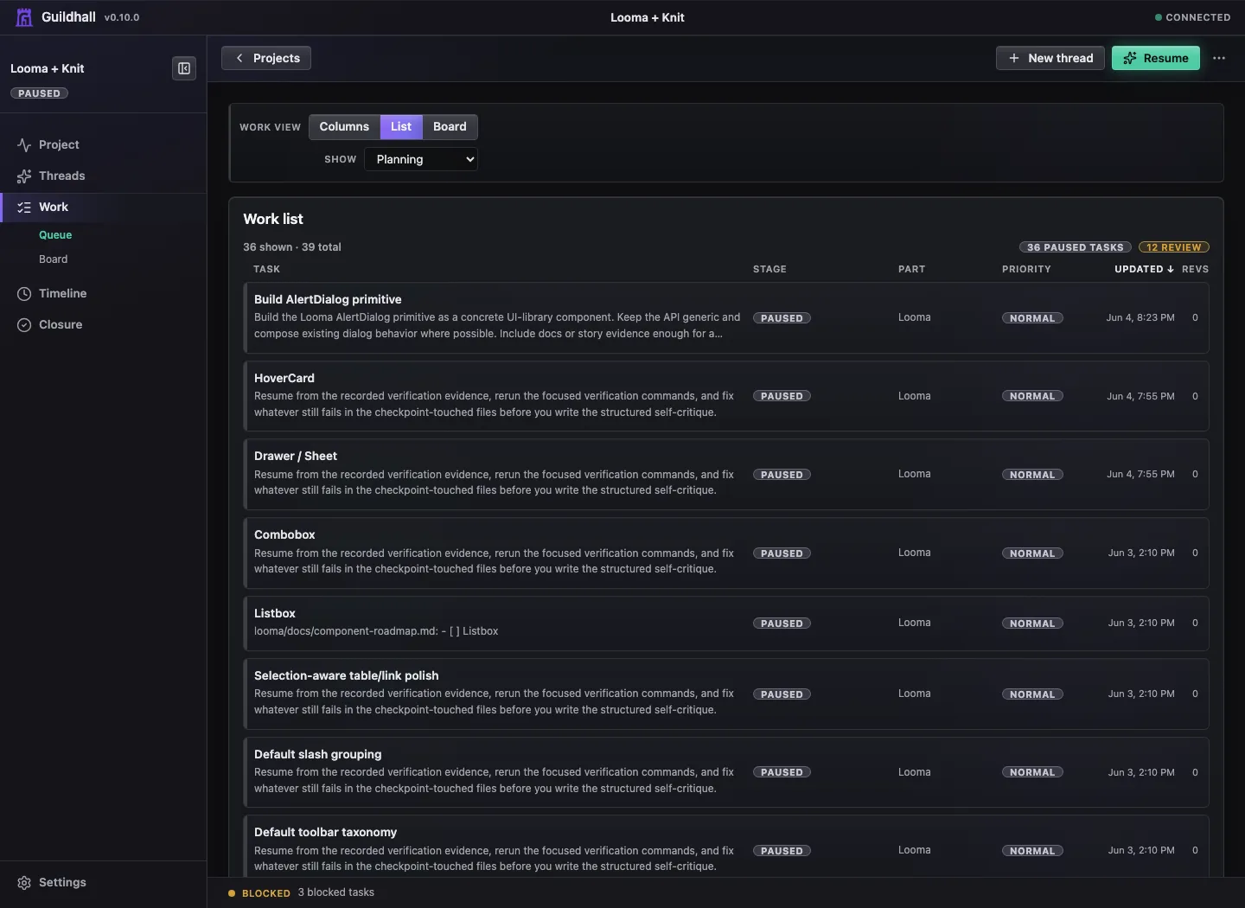The height and width of the screenshot is (908, 1245).
Task: Open the HoverCard task row
Action: (x=726, y=396)
